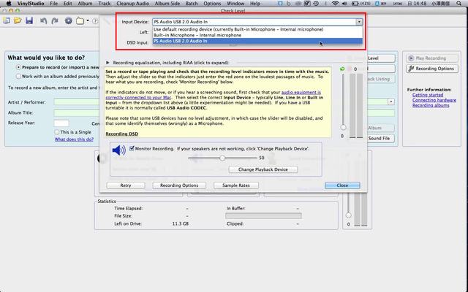Viewport: 468px width, 292px height.
Task: Choose 'Built-in Microphone – Internal microphone' option
Action: coord(257,35)
